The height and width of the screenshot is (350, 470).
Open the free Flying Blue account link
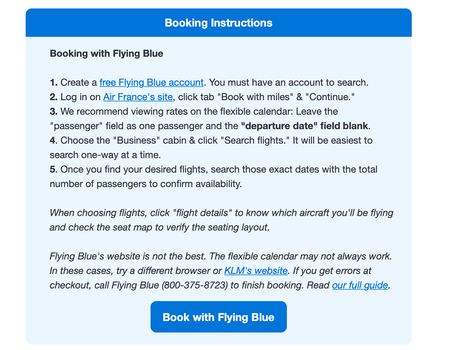coord(151,82)
